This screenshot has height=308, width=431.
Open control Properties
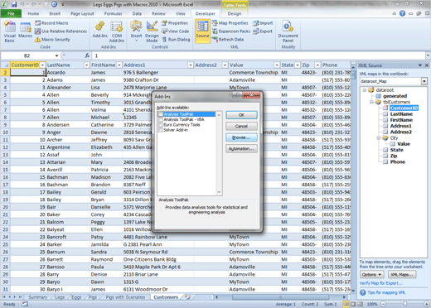point(175,23)
